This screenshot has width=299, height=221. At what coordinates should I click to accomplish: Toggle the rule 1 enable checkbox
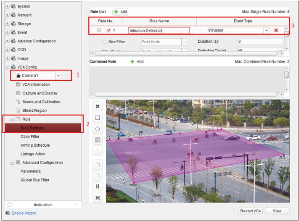coord(108,30)
